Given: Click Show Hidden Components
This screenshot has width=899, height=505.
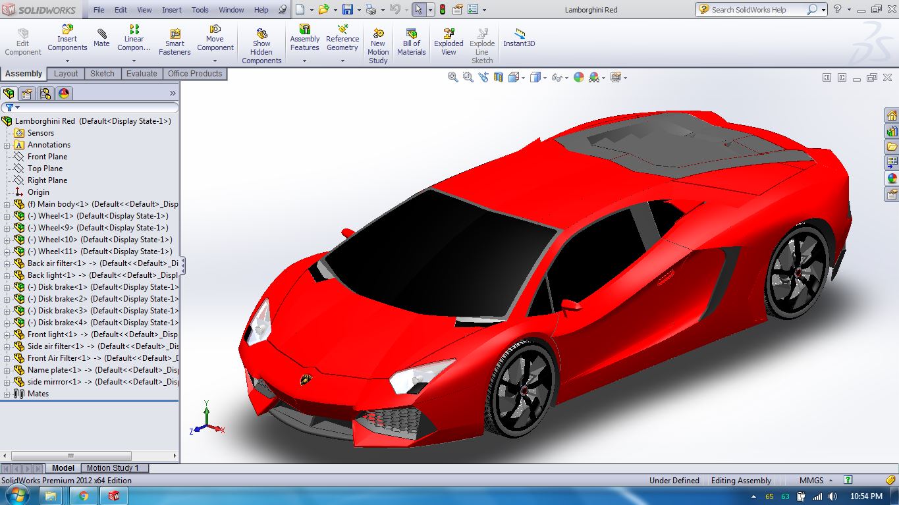Looking at the screenshot, I should pos(261,45).
